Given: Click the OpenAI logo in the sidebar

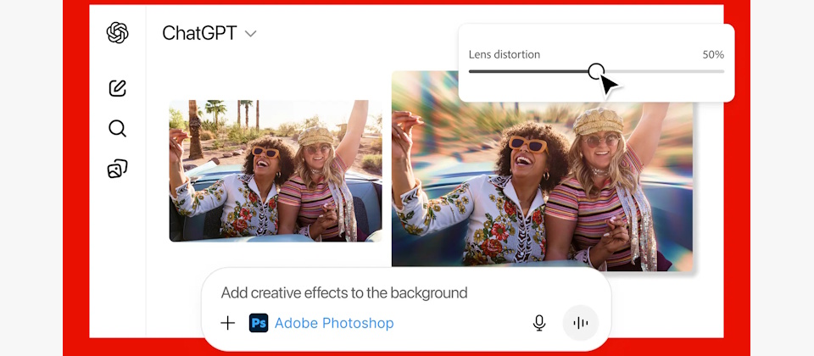Looking at the screenshot, I should (117, 33).
